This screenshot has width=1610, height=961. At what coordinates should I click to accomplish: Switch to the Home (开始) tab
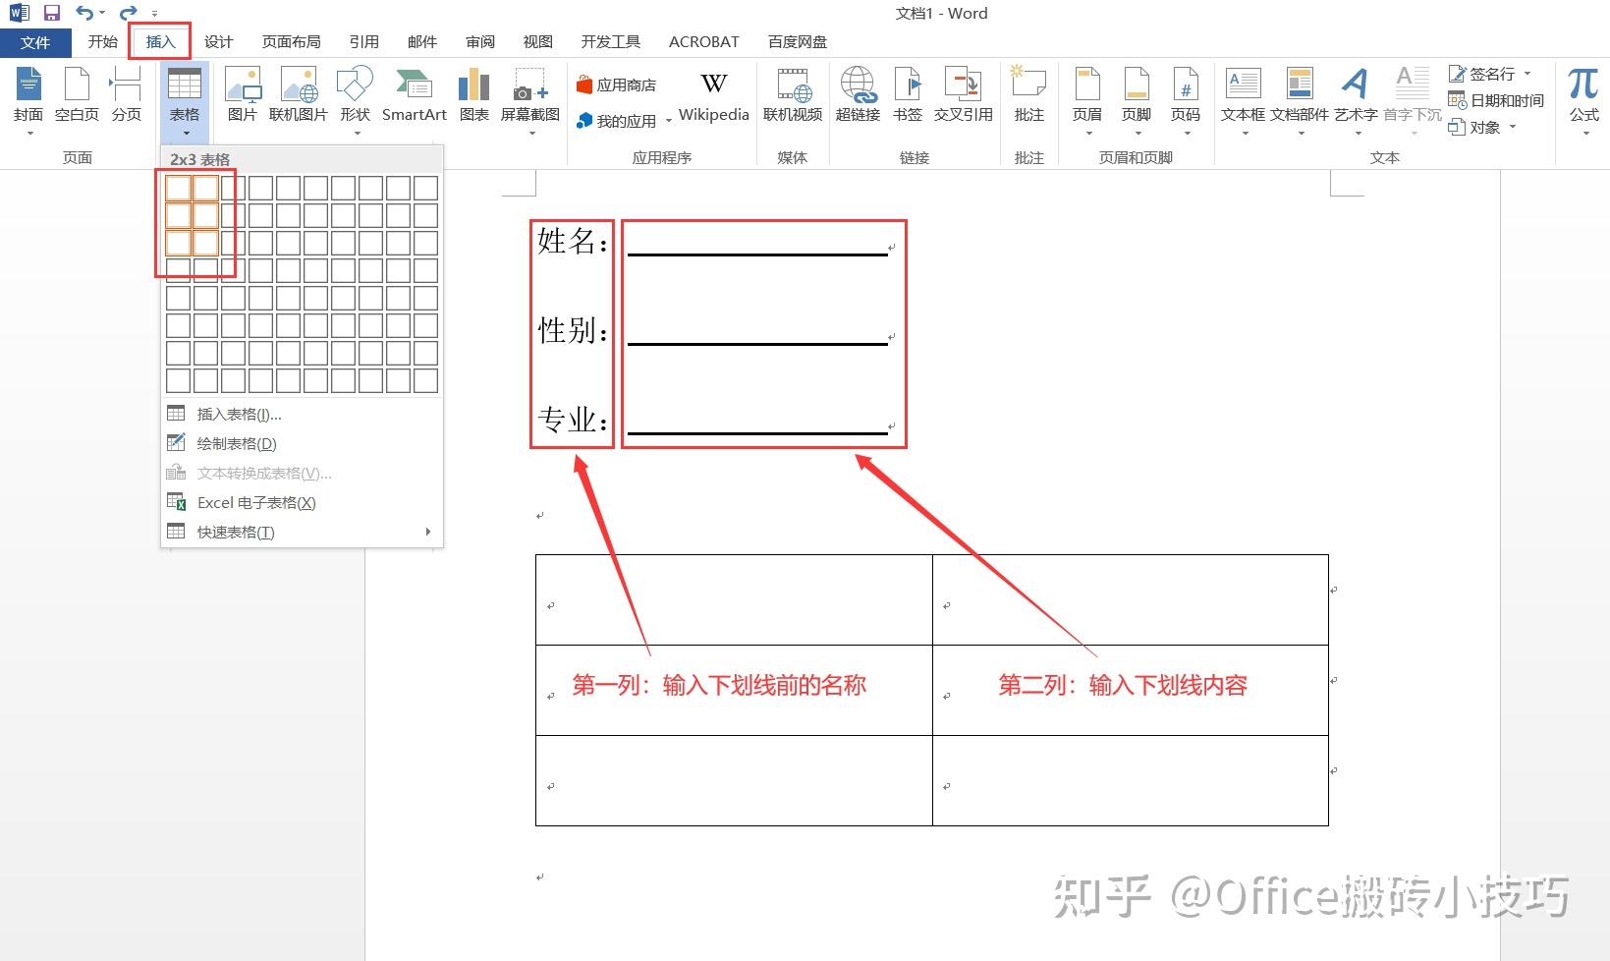[102, 42]
